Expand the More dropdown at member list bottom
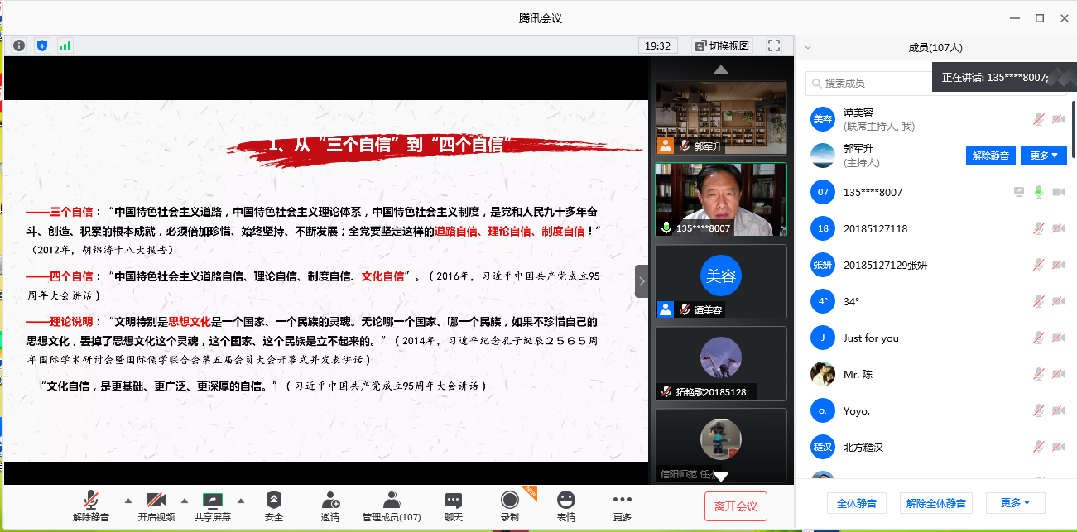Screen dimensions: 1077x532 coord(1015,502)
